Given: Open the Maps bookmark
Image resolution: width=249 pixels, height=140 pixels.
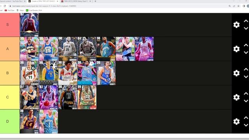Looking at the screenshot, I should click(x=20, y=10).
